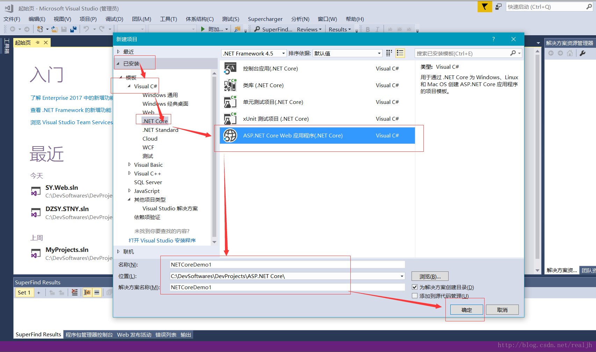
Task: Click the help question mark in dialog
Action: click(494, 39)
